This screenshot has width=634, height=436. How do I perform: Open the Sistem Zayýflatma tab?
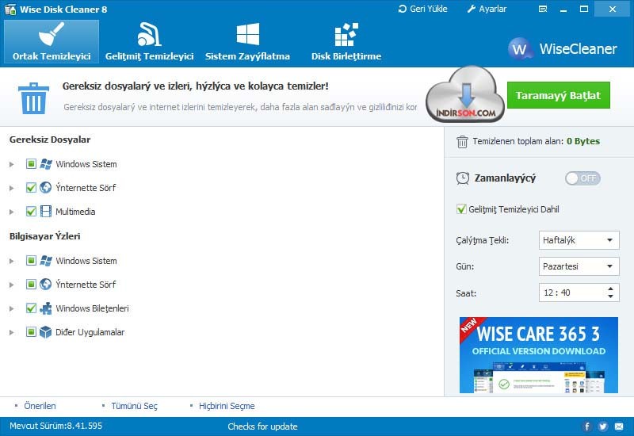pyautogui.click(x=247, y=42)
